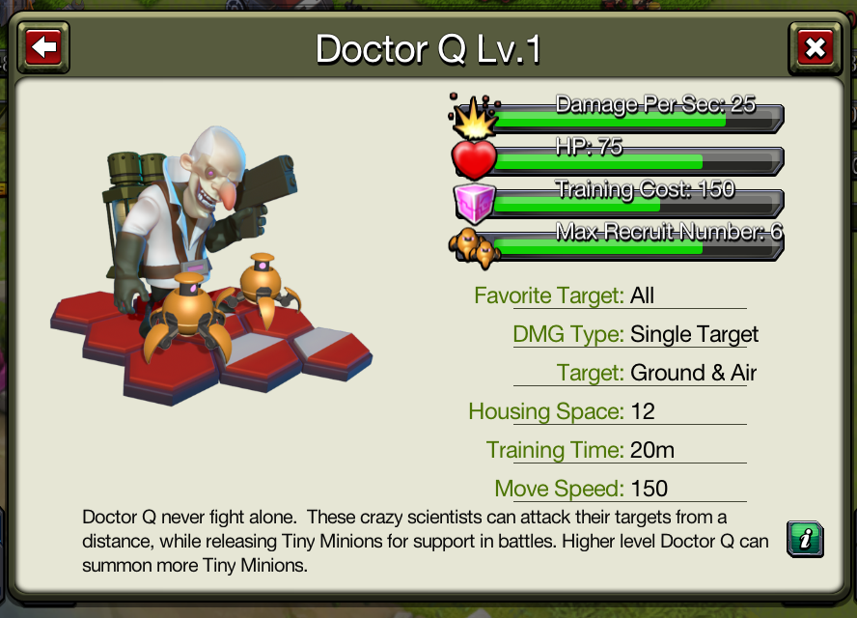Go back using the red arrow button
Viewport: 857px width, 618px height.
(x=43, y=47)
